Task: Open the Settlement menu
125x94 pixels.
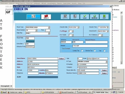Action: click(37, 3)
